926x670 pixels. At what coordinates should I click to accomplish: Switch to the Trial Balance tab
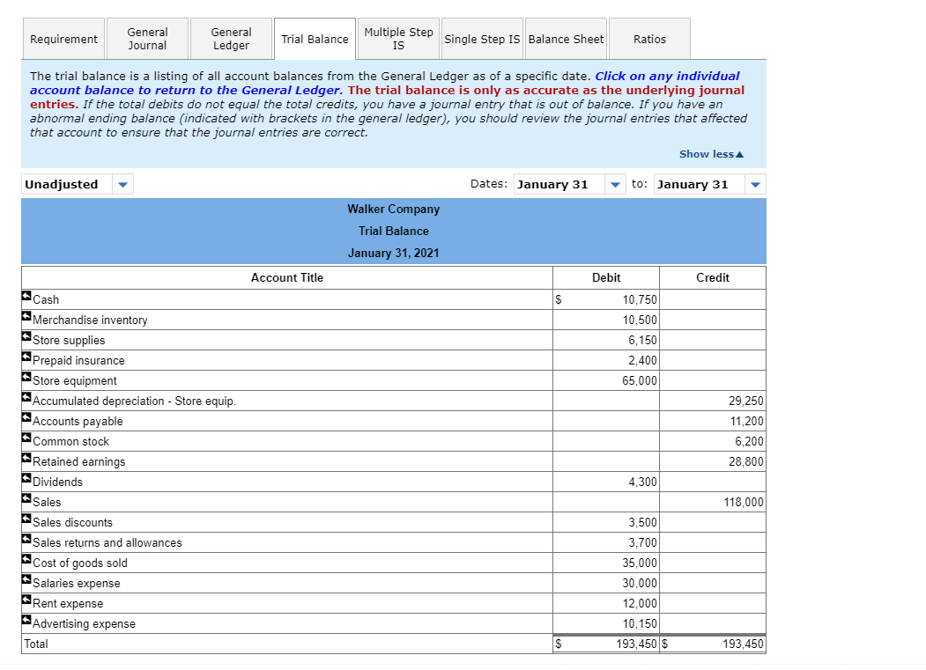coord(315,38)
